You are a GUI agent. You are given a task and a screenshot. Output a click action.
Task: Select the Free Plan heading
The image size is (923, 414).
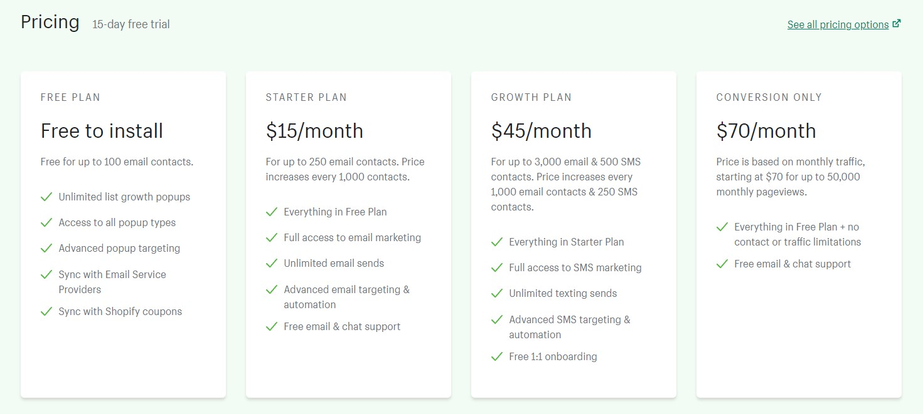pyautogui.click(x=70, y=97)
